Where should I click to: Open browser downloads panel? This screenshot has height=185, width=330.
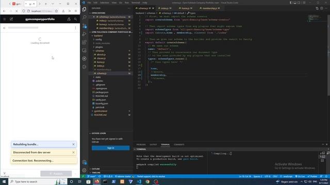(x=63, y=11)
